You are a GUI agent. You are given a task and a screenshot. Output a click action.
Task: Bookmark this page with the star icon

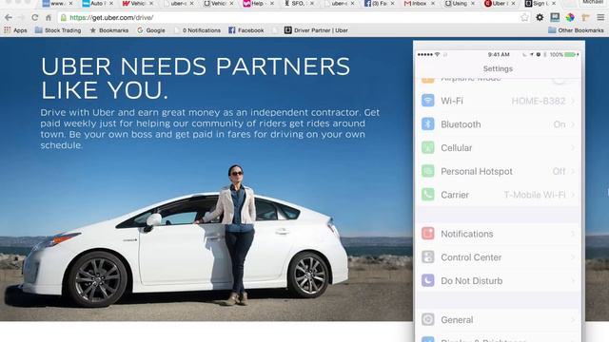[x=524, y=17]
